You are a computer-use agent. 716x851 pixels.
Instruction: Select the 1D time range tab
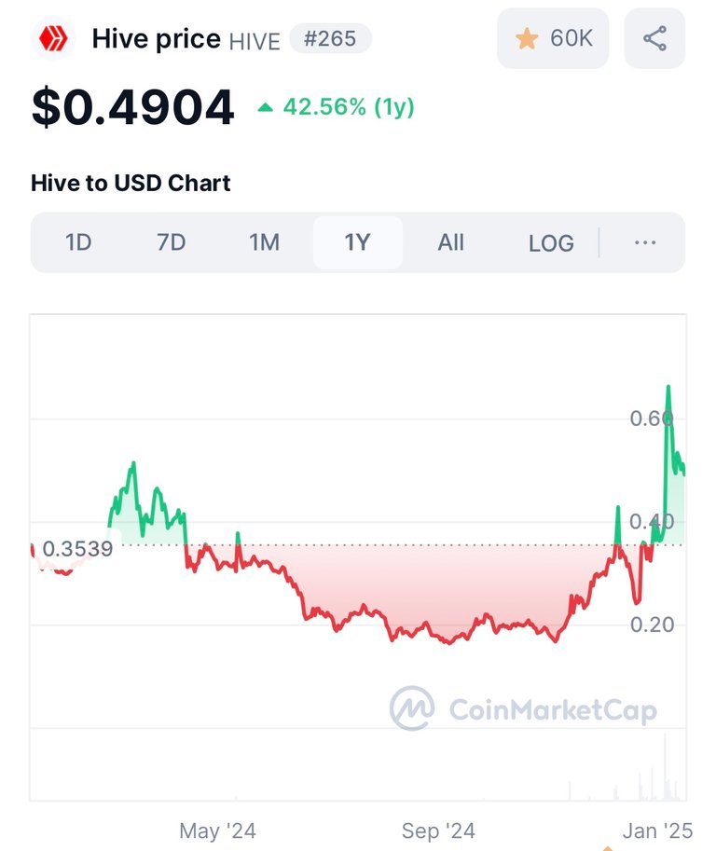tap(78, 242)
